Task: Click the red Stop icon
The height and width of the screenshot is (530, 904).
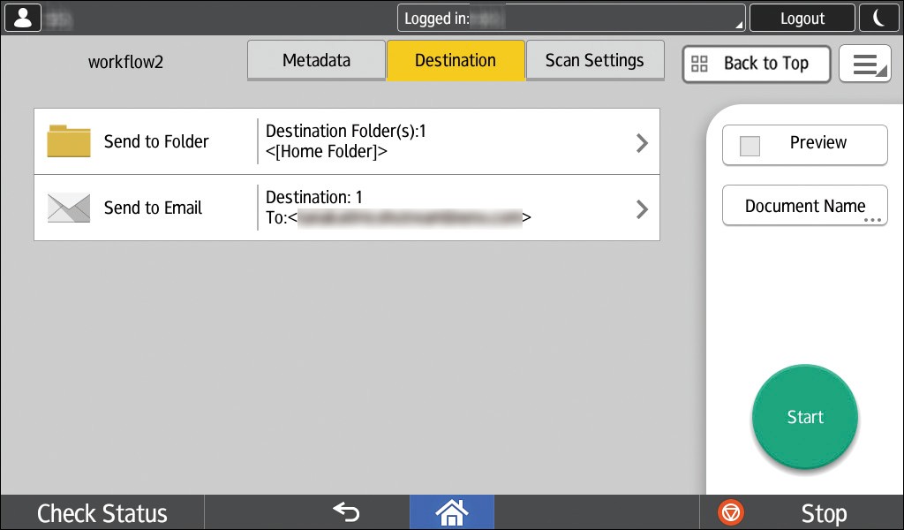Action: [731, 512]
